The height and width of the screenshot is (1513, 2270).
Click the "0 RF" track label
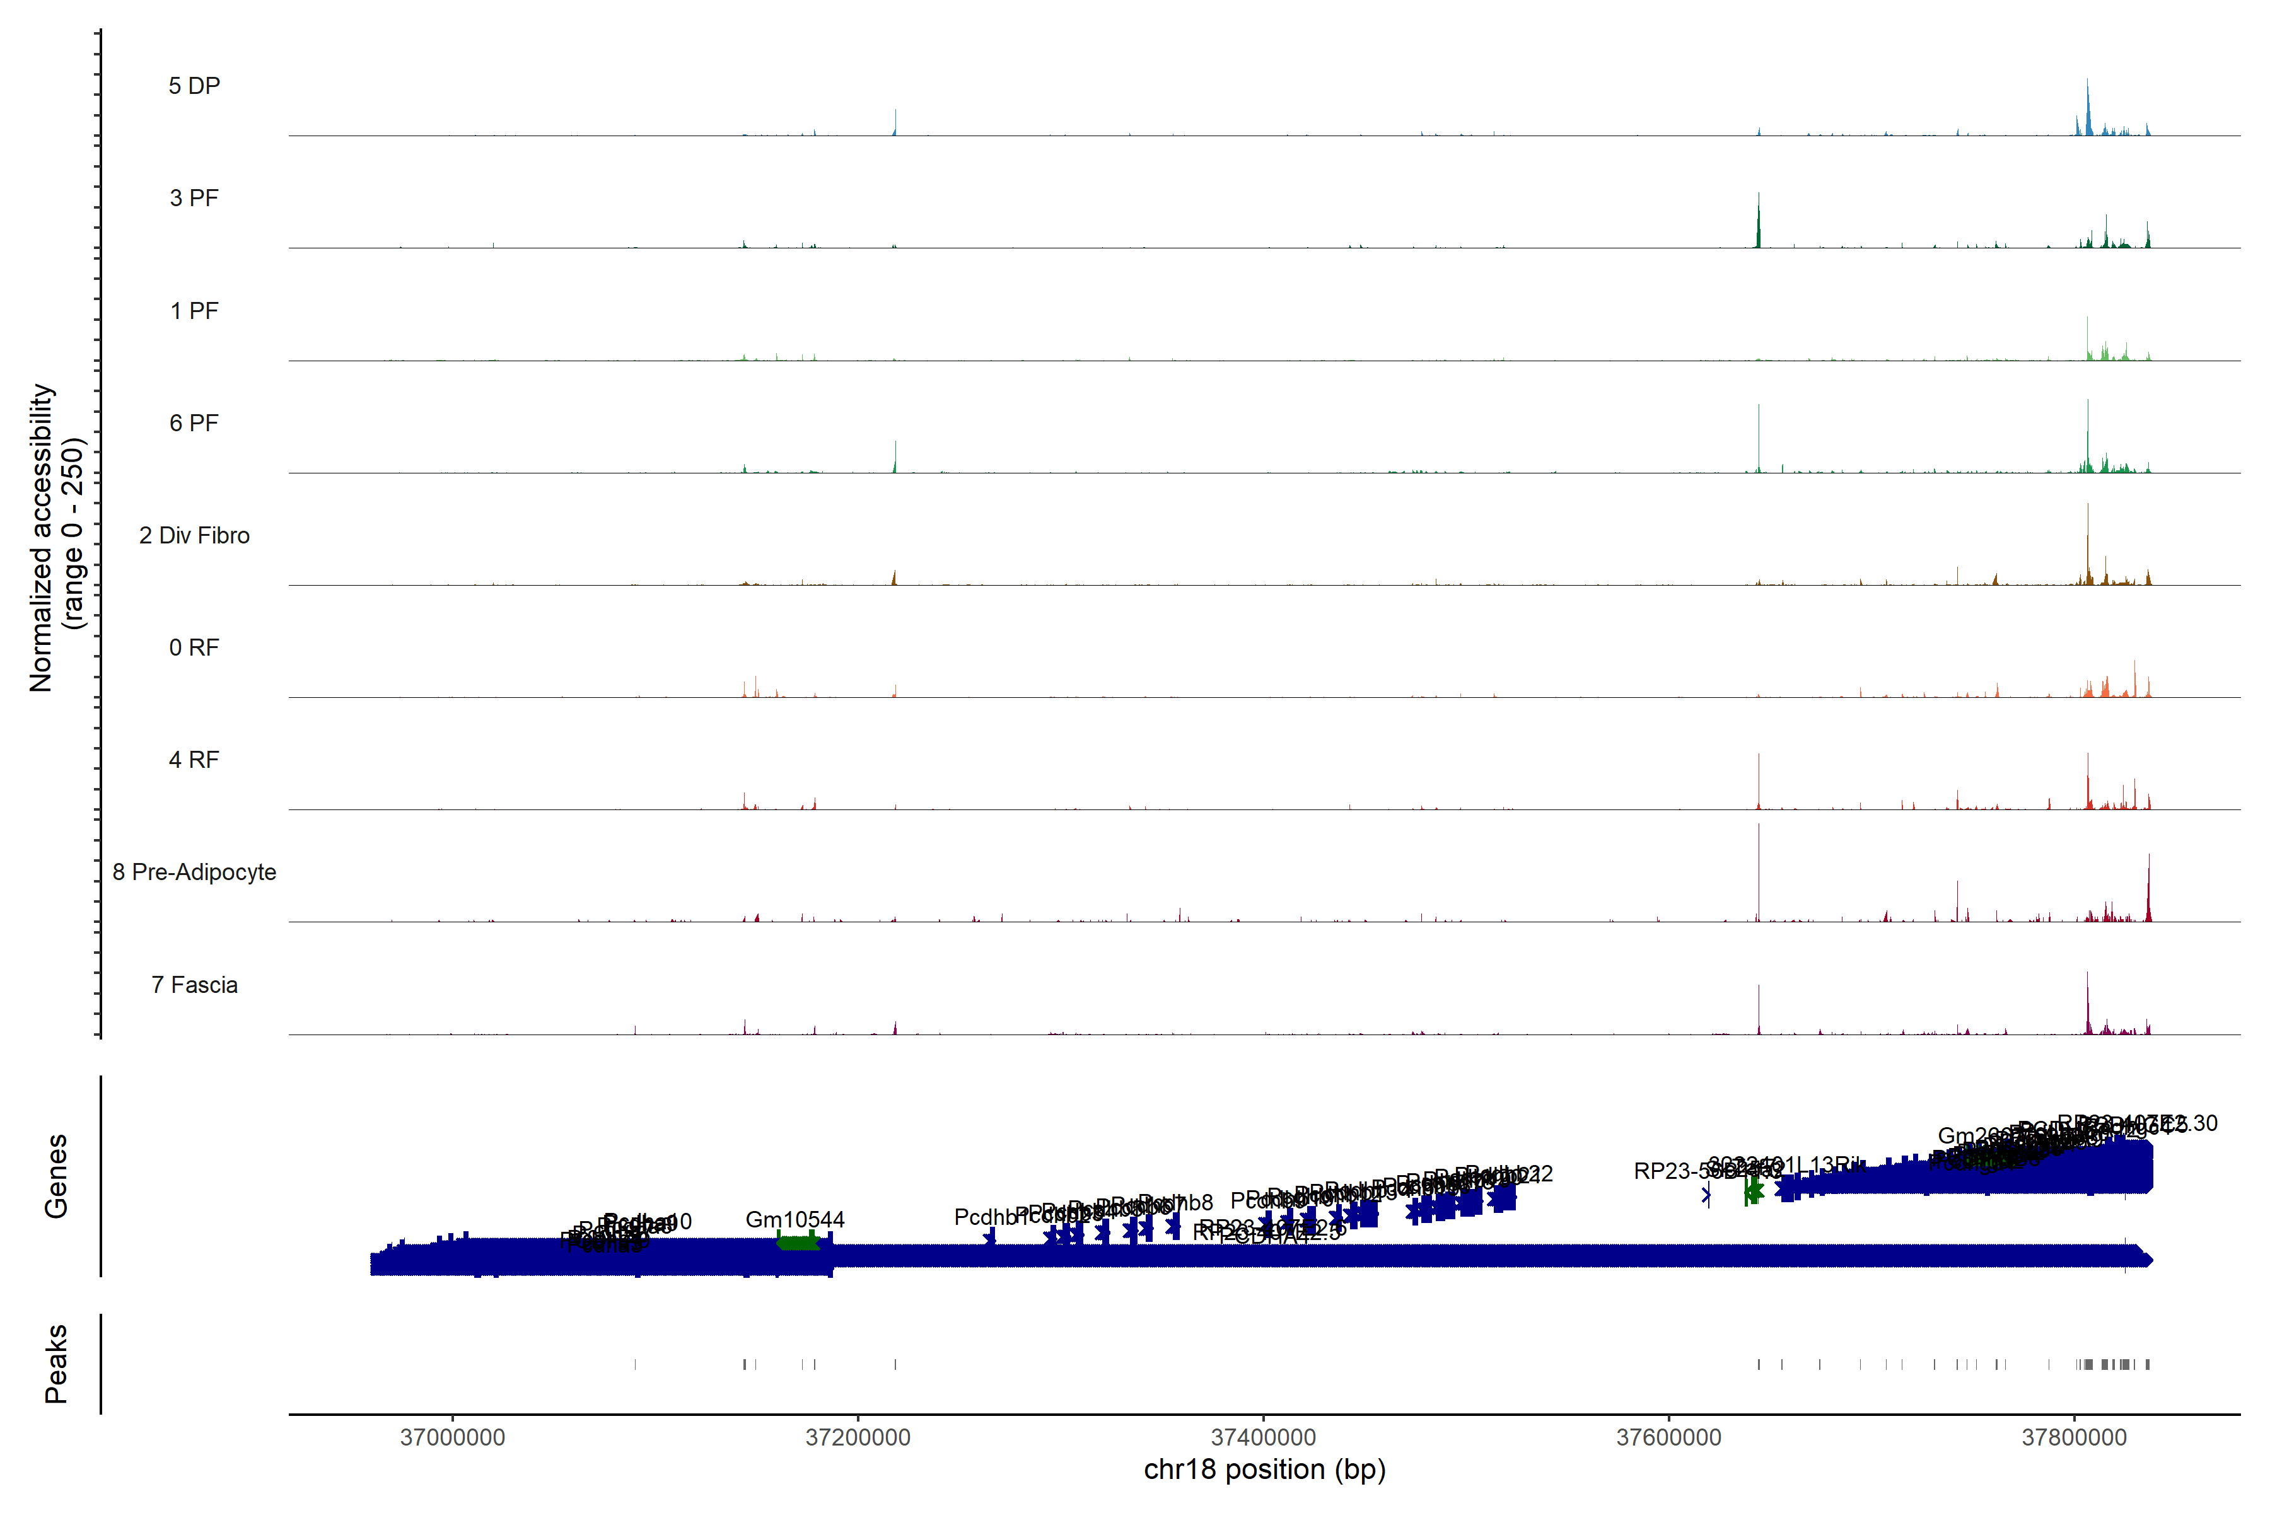[194, 647]
